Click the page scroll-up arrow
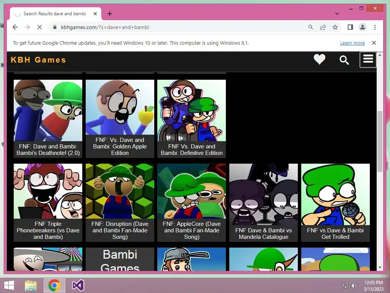This screenshot has height=293, width=390. [x=380, y=55]
